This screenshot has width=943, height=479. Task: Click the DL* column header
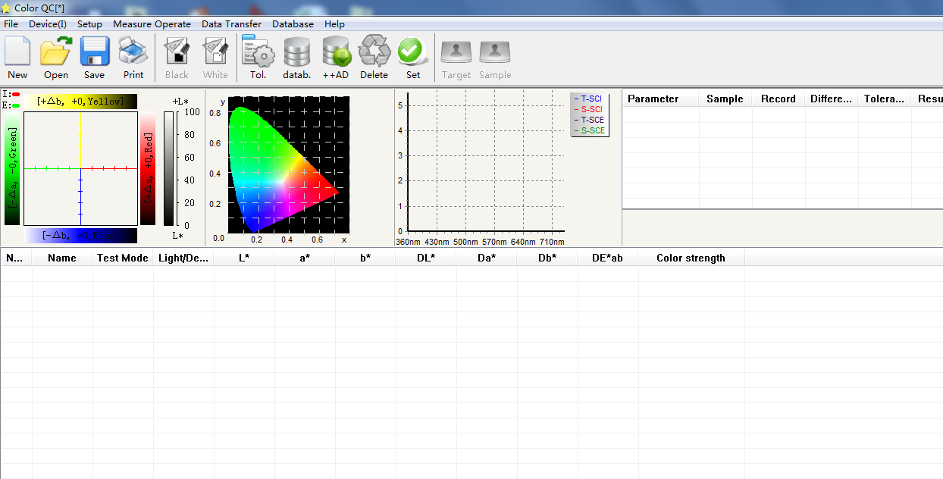(426, 258)
